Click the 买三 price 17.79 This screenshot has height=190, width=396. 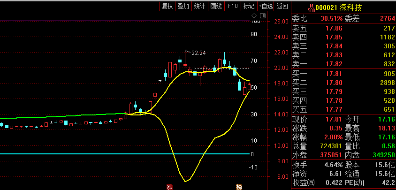(x=334, y=91)
